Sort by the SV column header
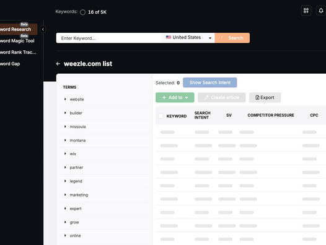This screenshot has height=245, width=326. [229, 115]
